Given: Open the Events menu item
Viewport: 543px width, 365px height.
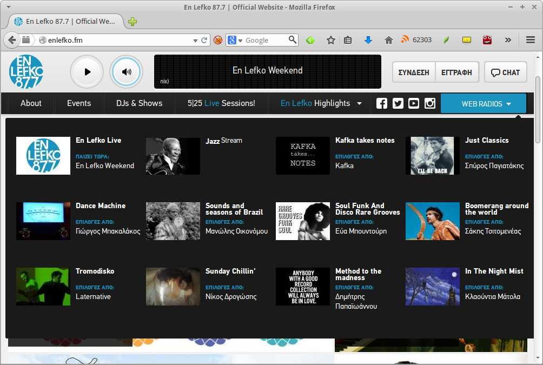Looking at the screenshot, I should pyautogui.click(x=79, y=103).
